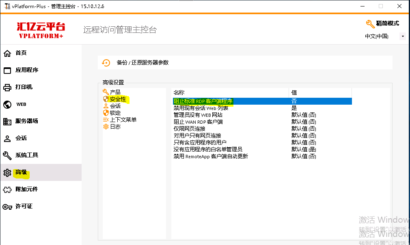The width and height of the screenshot is (410, 245).
Task: Click the Sessions person icon in sidebar
Action: point(7,138)
